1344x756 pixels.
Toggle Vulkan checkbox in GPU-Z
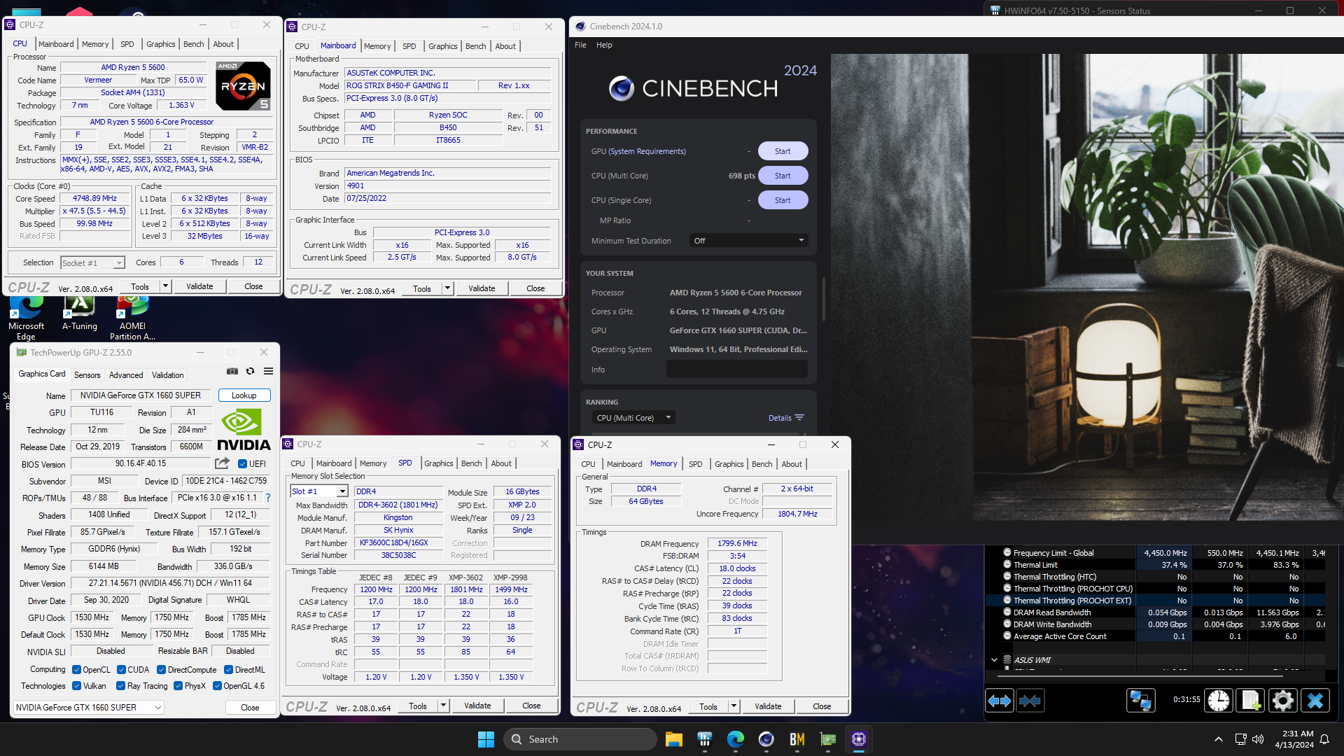point(77,686)
